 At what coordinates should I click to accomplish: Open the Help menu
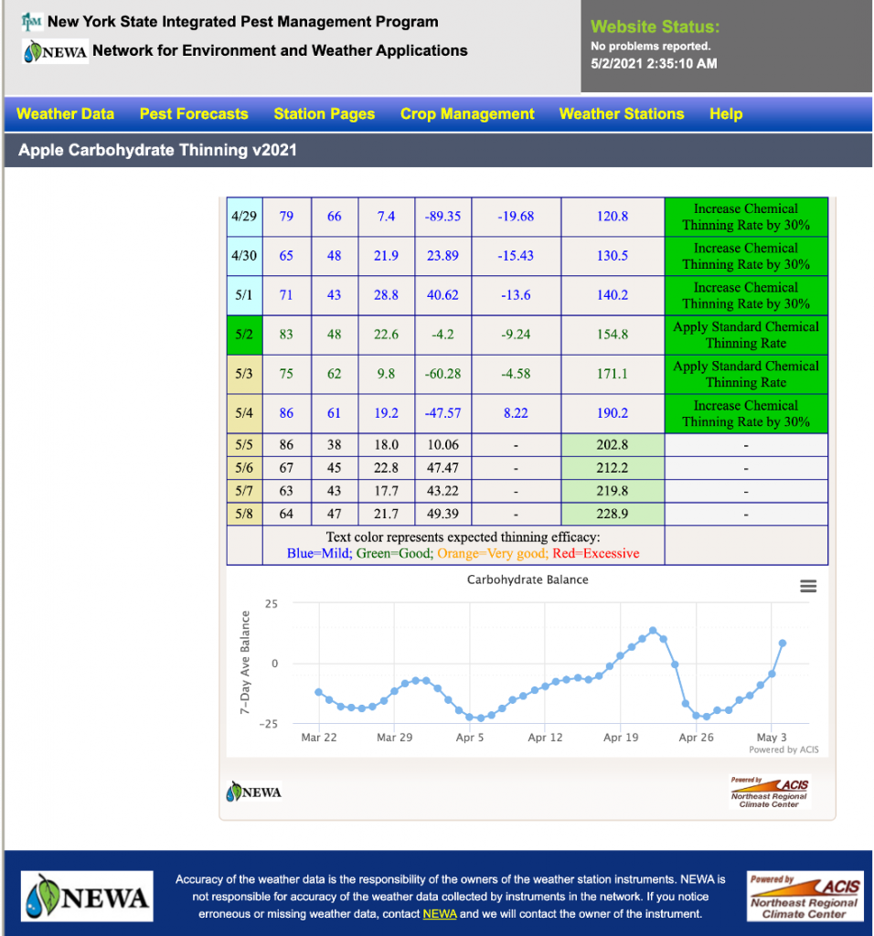point(726,114)
